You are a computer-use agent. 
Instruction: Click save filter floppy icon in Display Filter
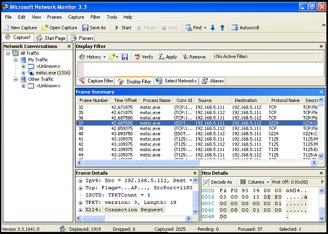click(125, 57)
